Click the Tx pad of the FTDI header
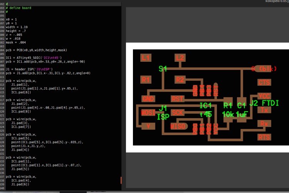This screenshot has width=289, height=193. tap(264, 110)
